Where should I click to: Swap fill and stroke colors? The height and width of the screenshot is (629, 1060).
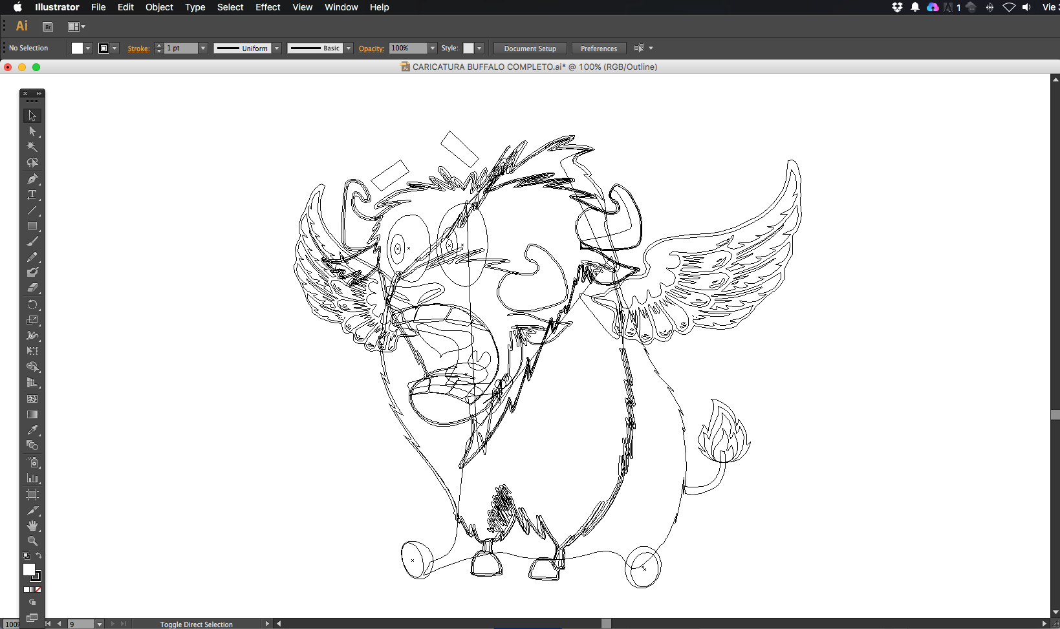coord(39,556)
